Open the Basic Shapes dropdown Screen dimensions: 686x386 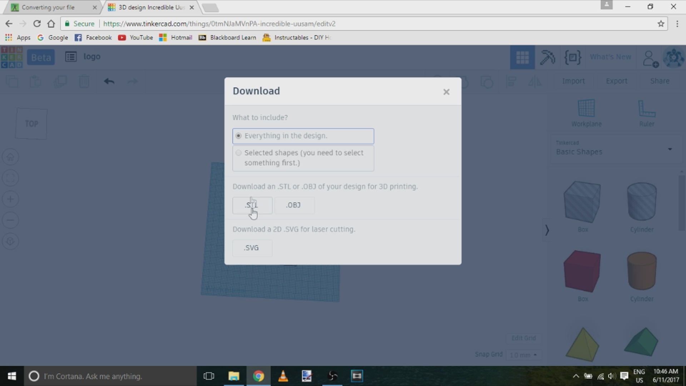click(x=616, y=149)
